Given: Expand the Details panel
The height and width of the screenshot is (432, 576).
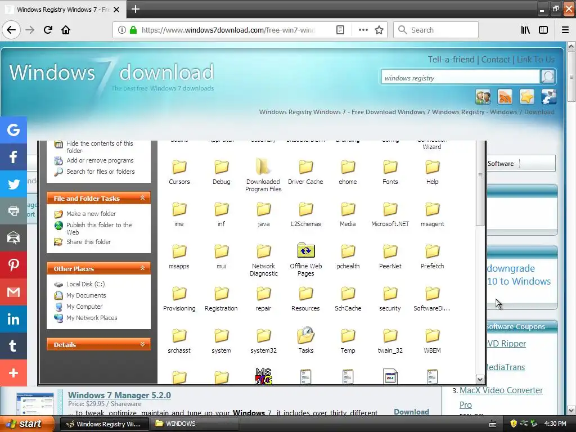Looking at the screenshot, I should (x=142, y=344).
